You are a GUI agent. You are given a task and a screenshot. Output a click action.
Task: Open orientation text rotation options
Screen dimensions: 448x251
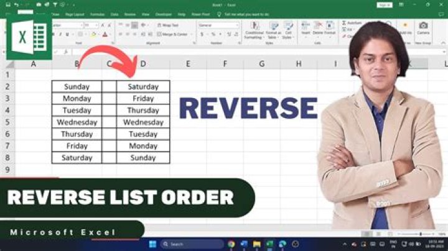pos(144,25)
